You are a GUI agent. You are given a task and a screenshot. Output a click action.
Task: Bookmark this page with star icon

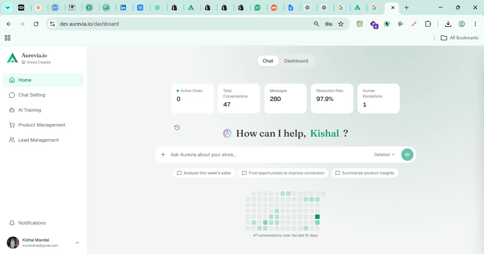pyautogui.click(x=341, y=24)
